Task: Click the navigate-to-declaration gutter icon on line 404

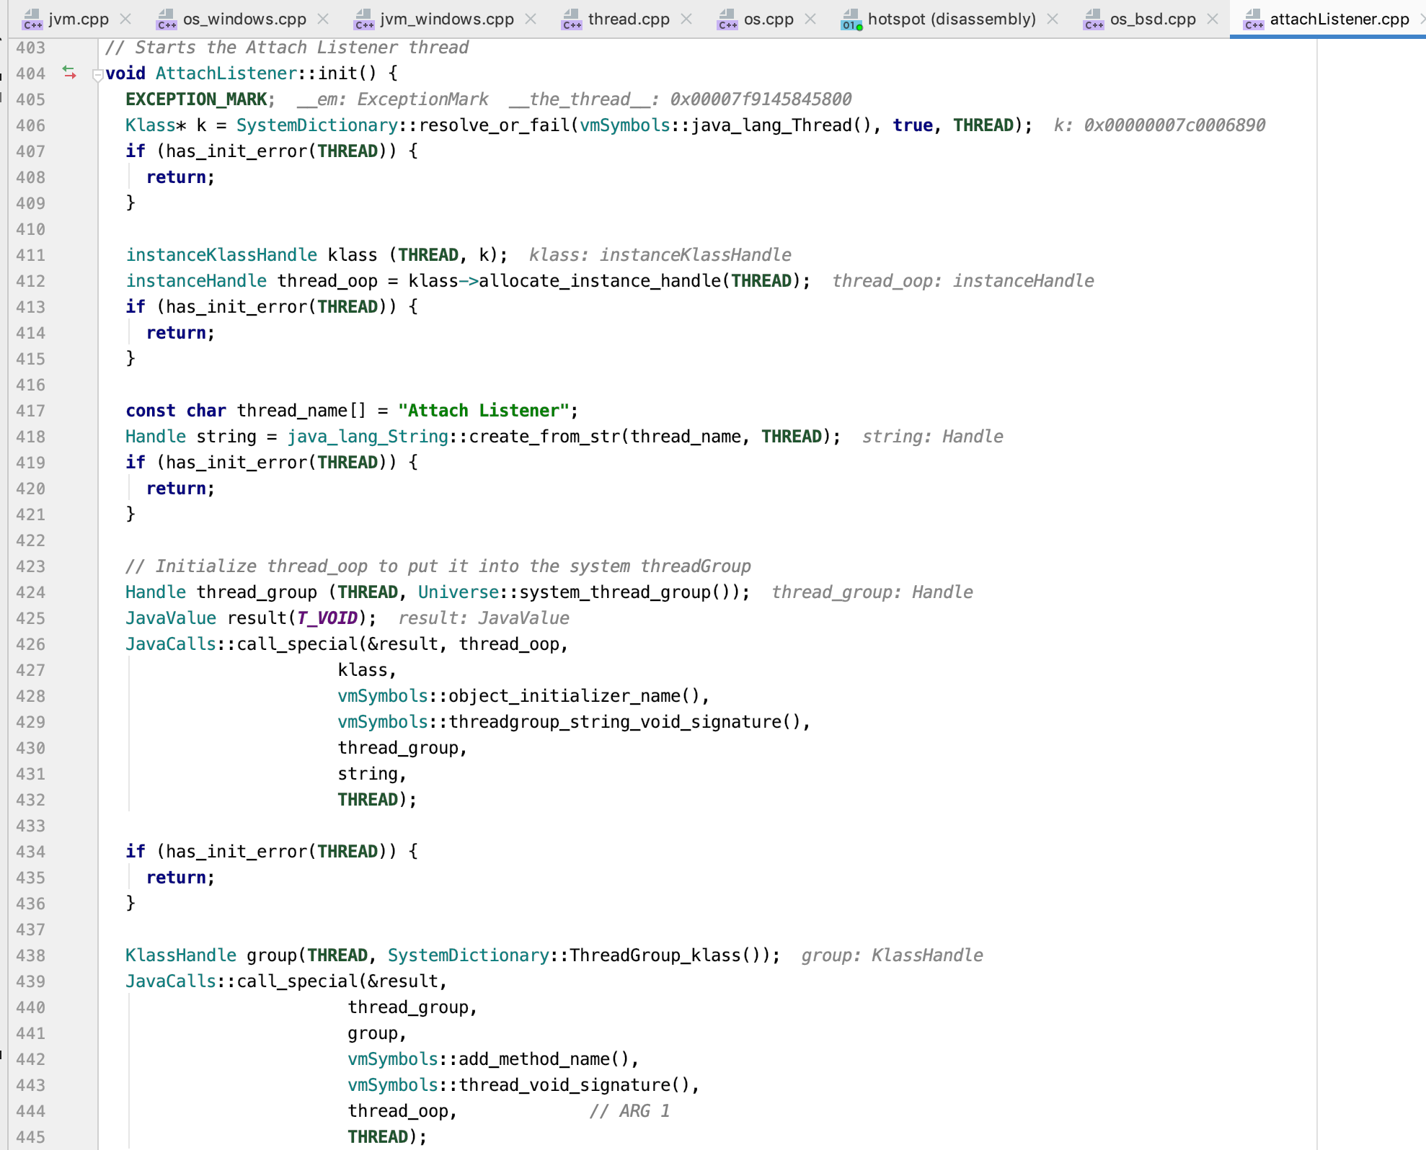Action: pos(69,72)
